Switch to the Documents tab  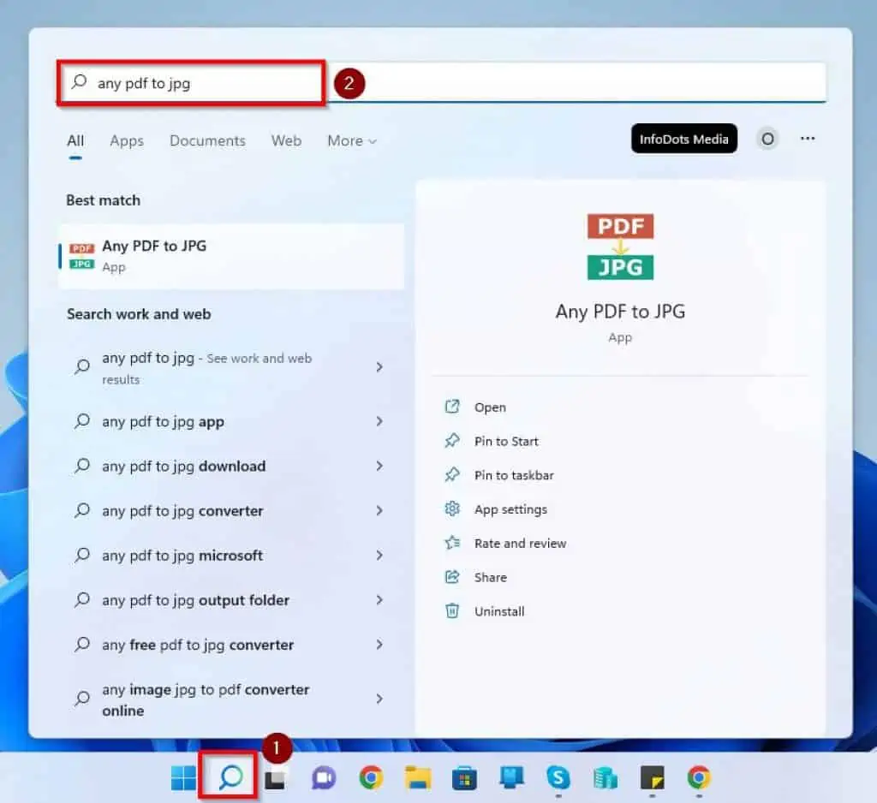tap(207, 141)
